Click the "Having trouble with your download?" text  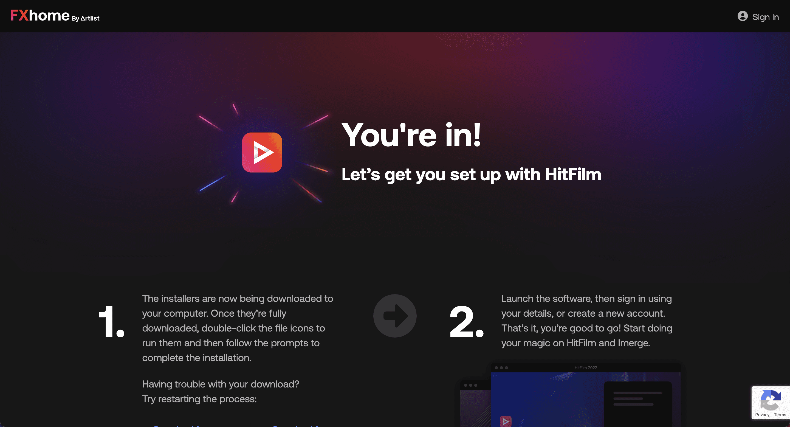[x=221, y=384]
